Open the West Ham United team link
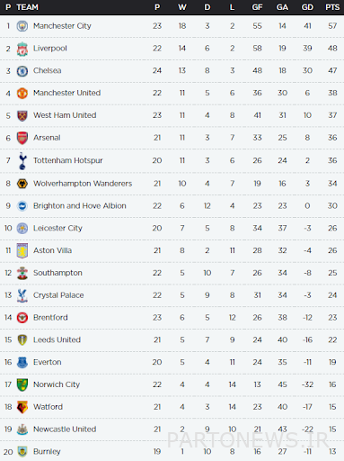 (x=65, y=115)
